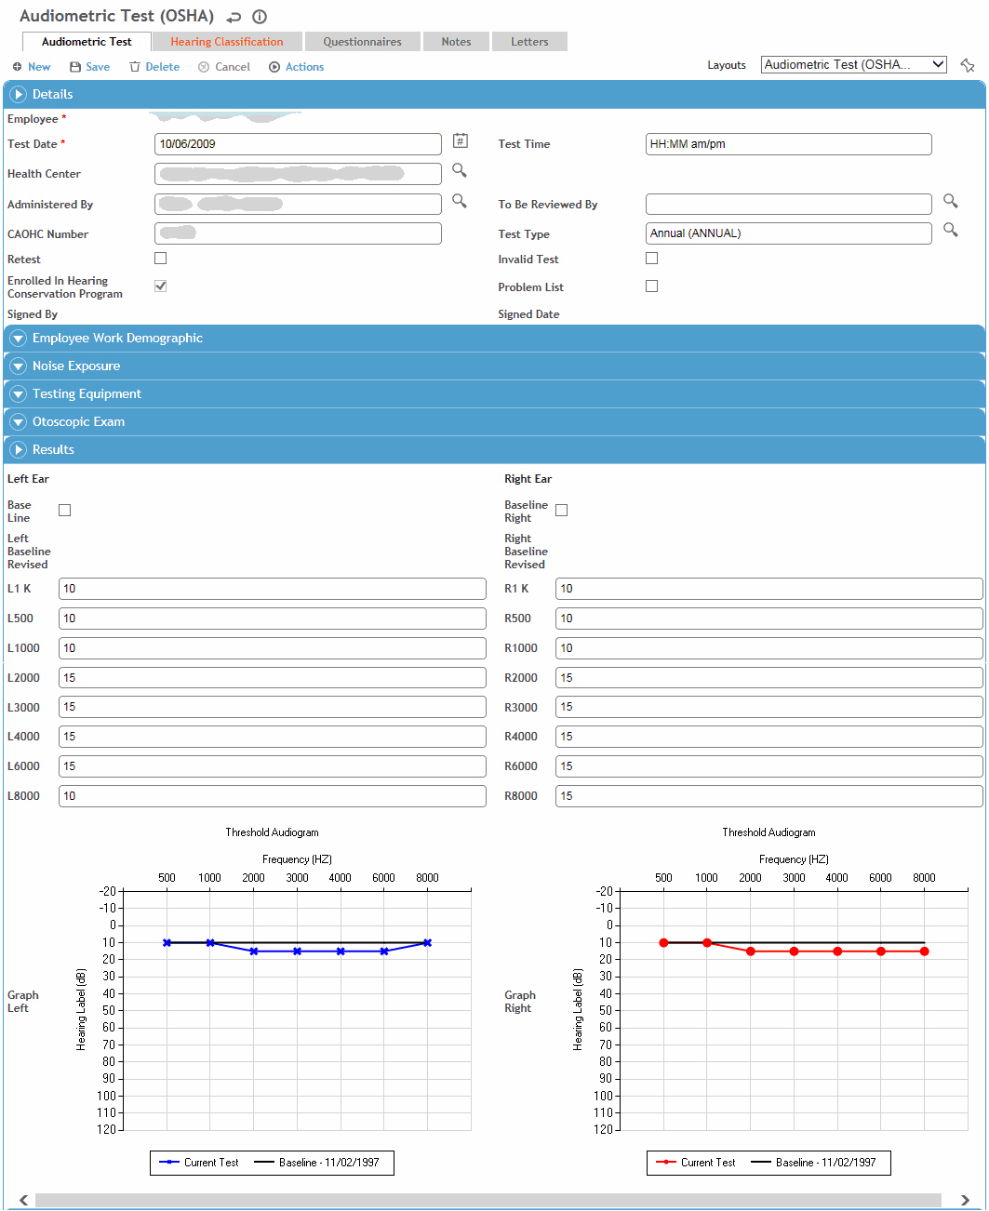The height and width of the screenshot is (1211, 989).
Task: Click Baseline - 11/02/1997 legend in right graph
Action: pos(813,1163)
